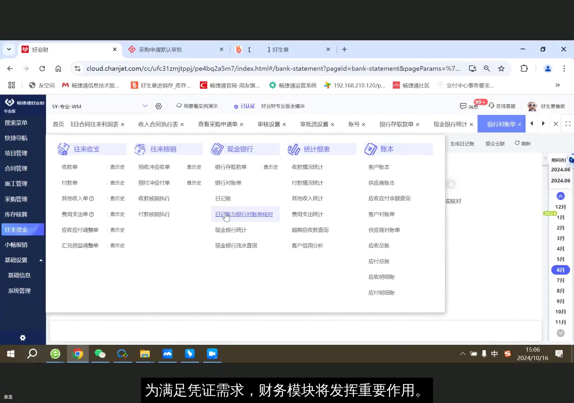The image size is (574, 403).
Task: Click the 生成日记账 toolbar icon
Action: (462, 143)
